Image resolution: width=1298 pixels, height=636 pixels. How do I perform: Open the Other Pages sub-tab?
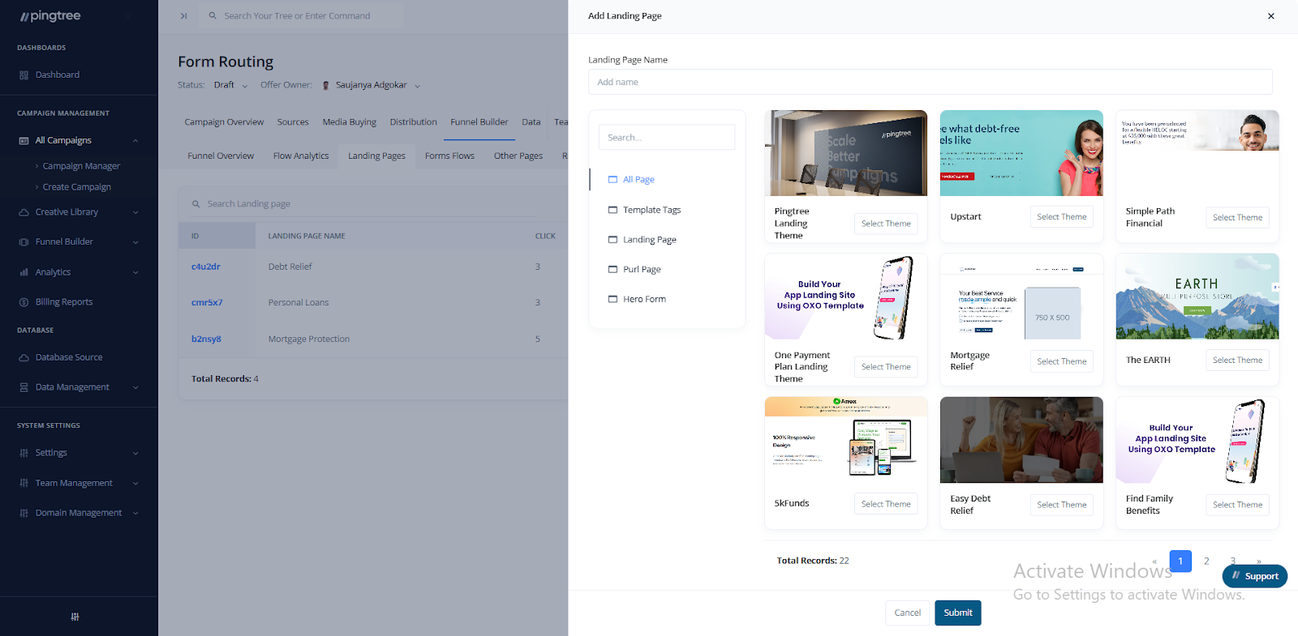click(x=518, y=156)
